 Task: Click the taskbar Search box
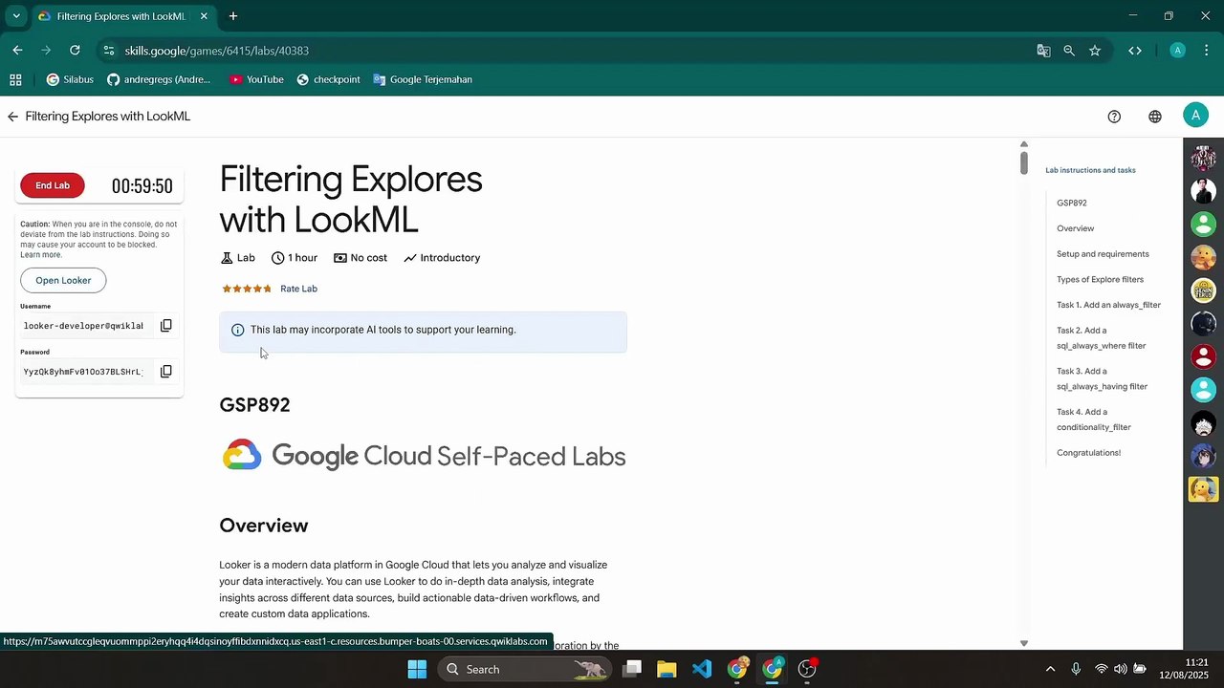pos(525,669)
